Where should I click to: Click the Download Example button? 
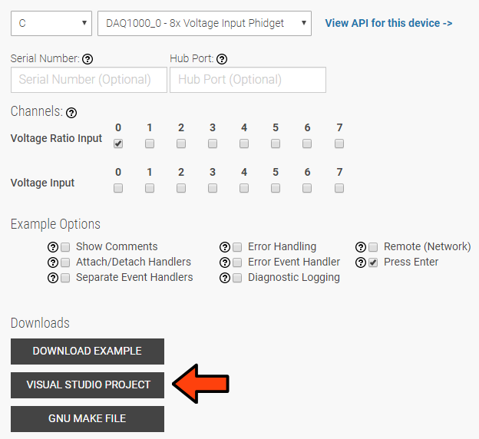pos(88,351)
